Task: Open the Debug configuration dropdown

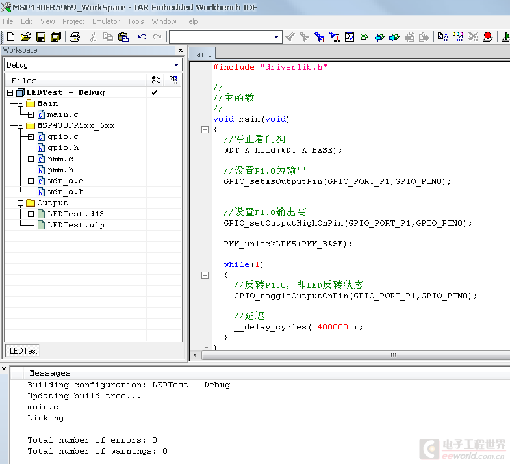Action: [x=176, y=65]
